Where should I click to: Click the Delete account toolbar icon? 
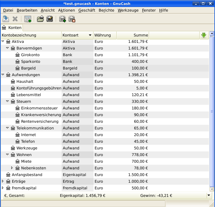click(72, 19)
